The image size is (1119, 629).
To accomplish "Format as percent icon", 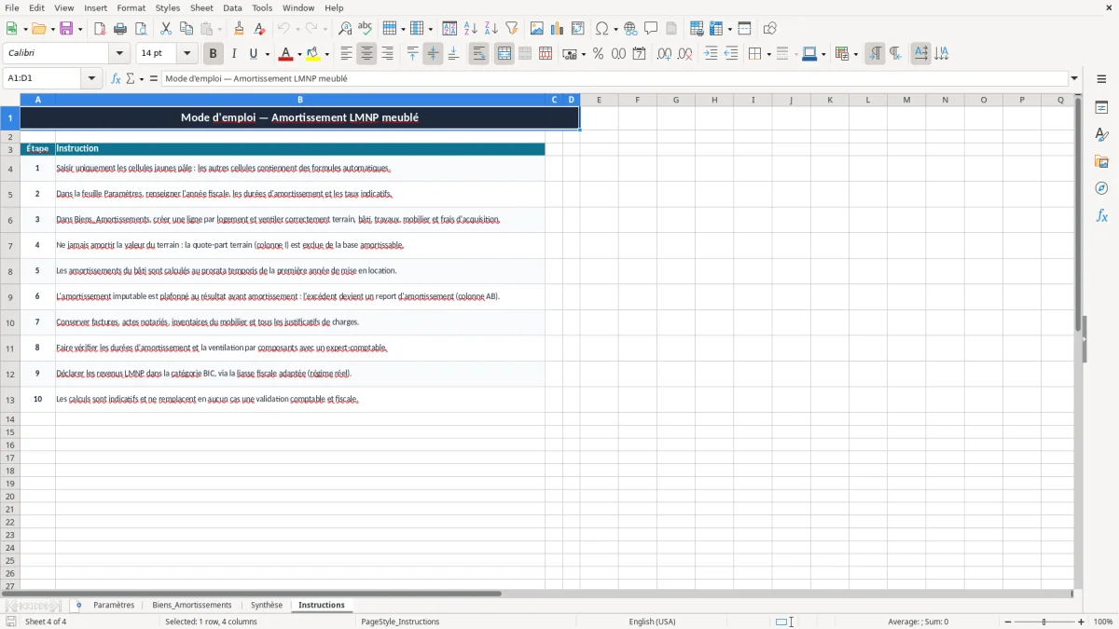I will [x=598, y=54].
